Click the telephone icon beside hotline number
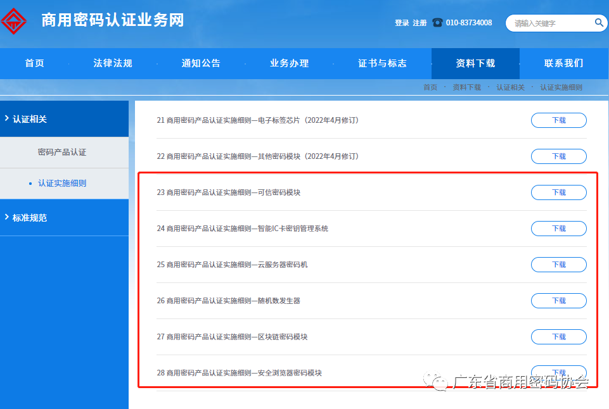This screenshot has width=609, height=409. click(437, 23)
